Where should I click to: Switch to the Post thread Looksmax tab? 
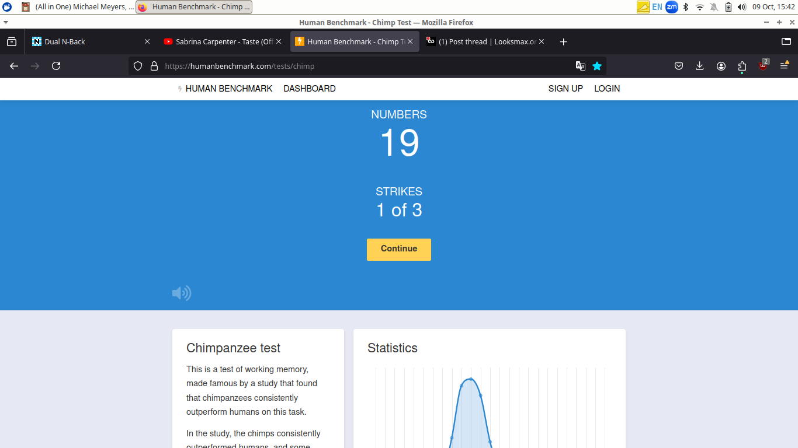point(486,41)
